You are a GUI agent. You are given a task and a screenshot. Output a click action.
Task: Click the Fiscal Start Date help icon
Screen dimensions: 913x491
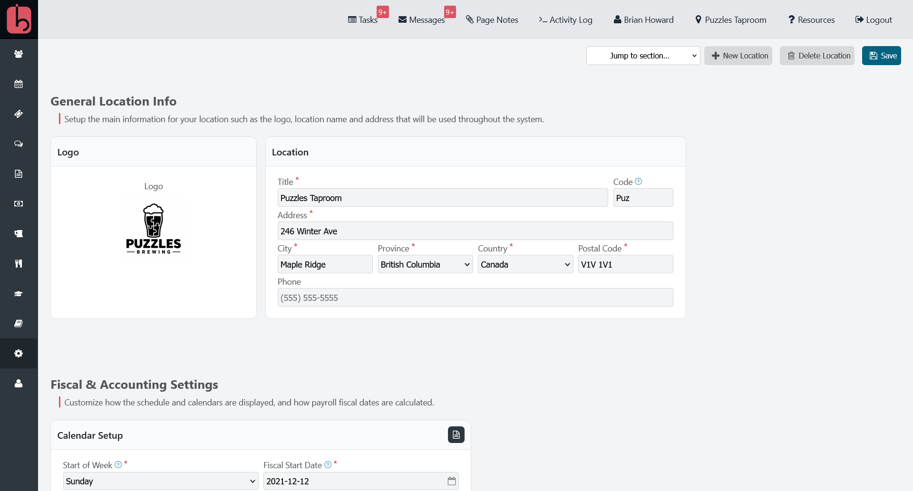tap(328, 464)
